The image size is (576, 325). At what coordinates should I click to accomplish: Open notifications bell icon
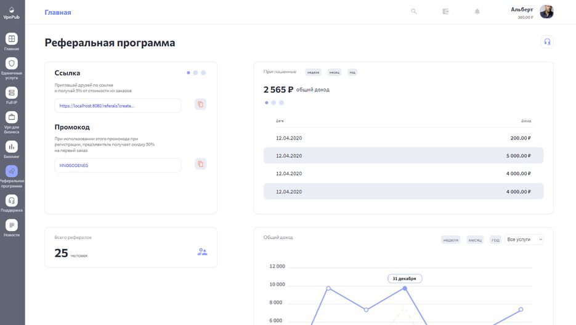coord(477,12)
